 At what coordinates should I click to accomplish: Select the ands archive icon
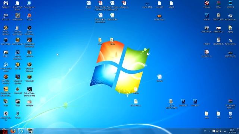pyautogui.click(x=207, y=115)
